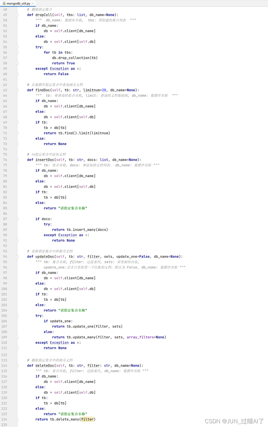
Task: Collapse the 'if tb:' block at line 69
Action: coord(17,122)
